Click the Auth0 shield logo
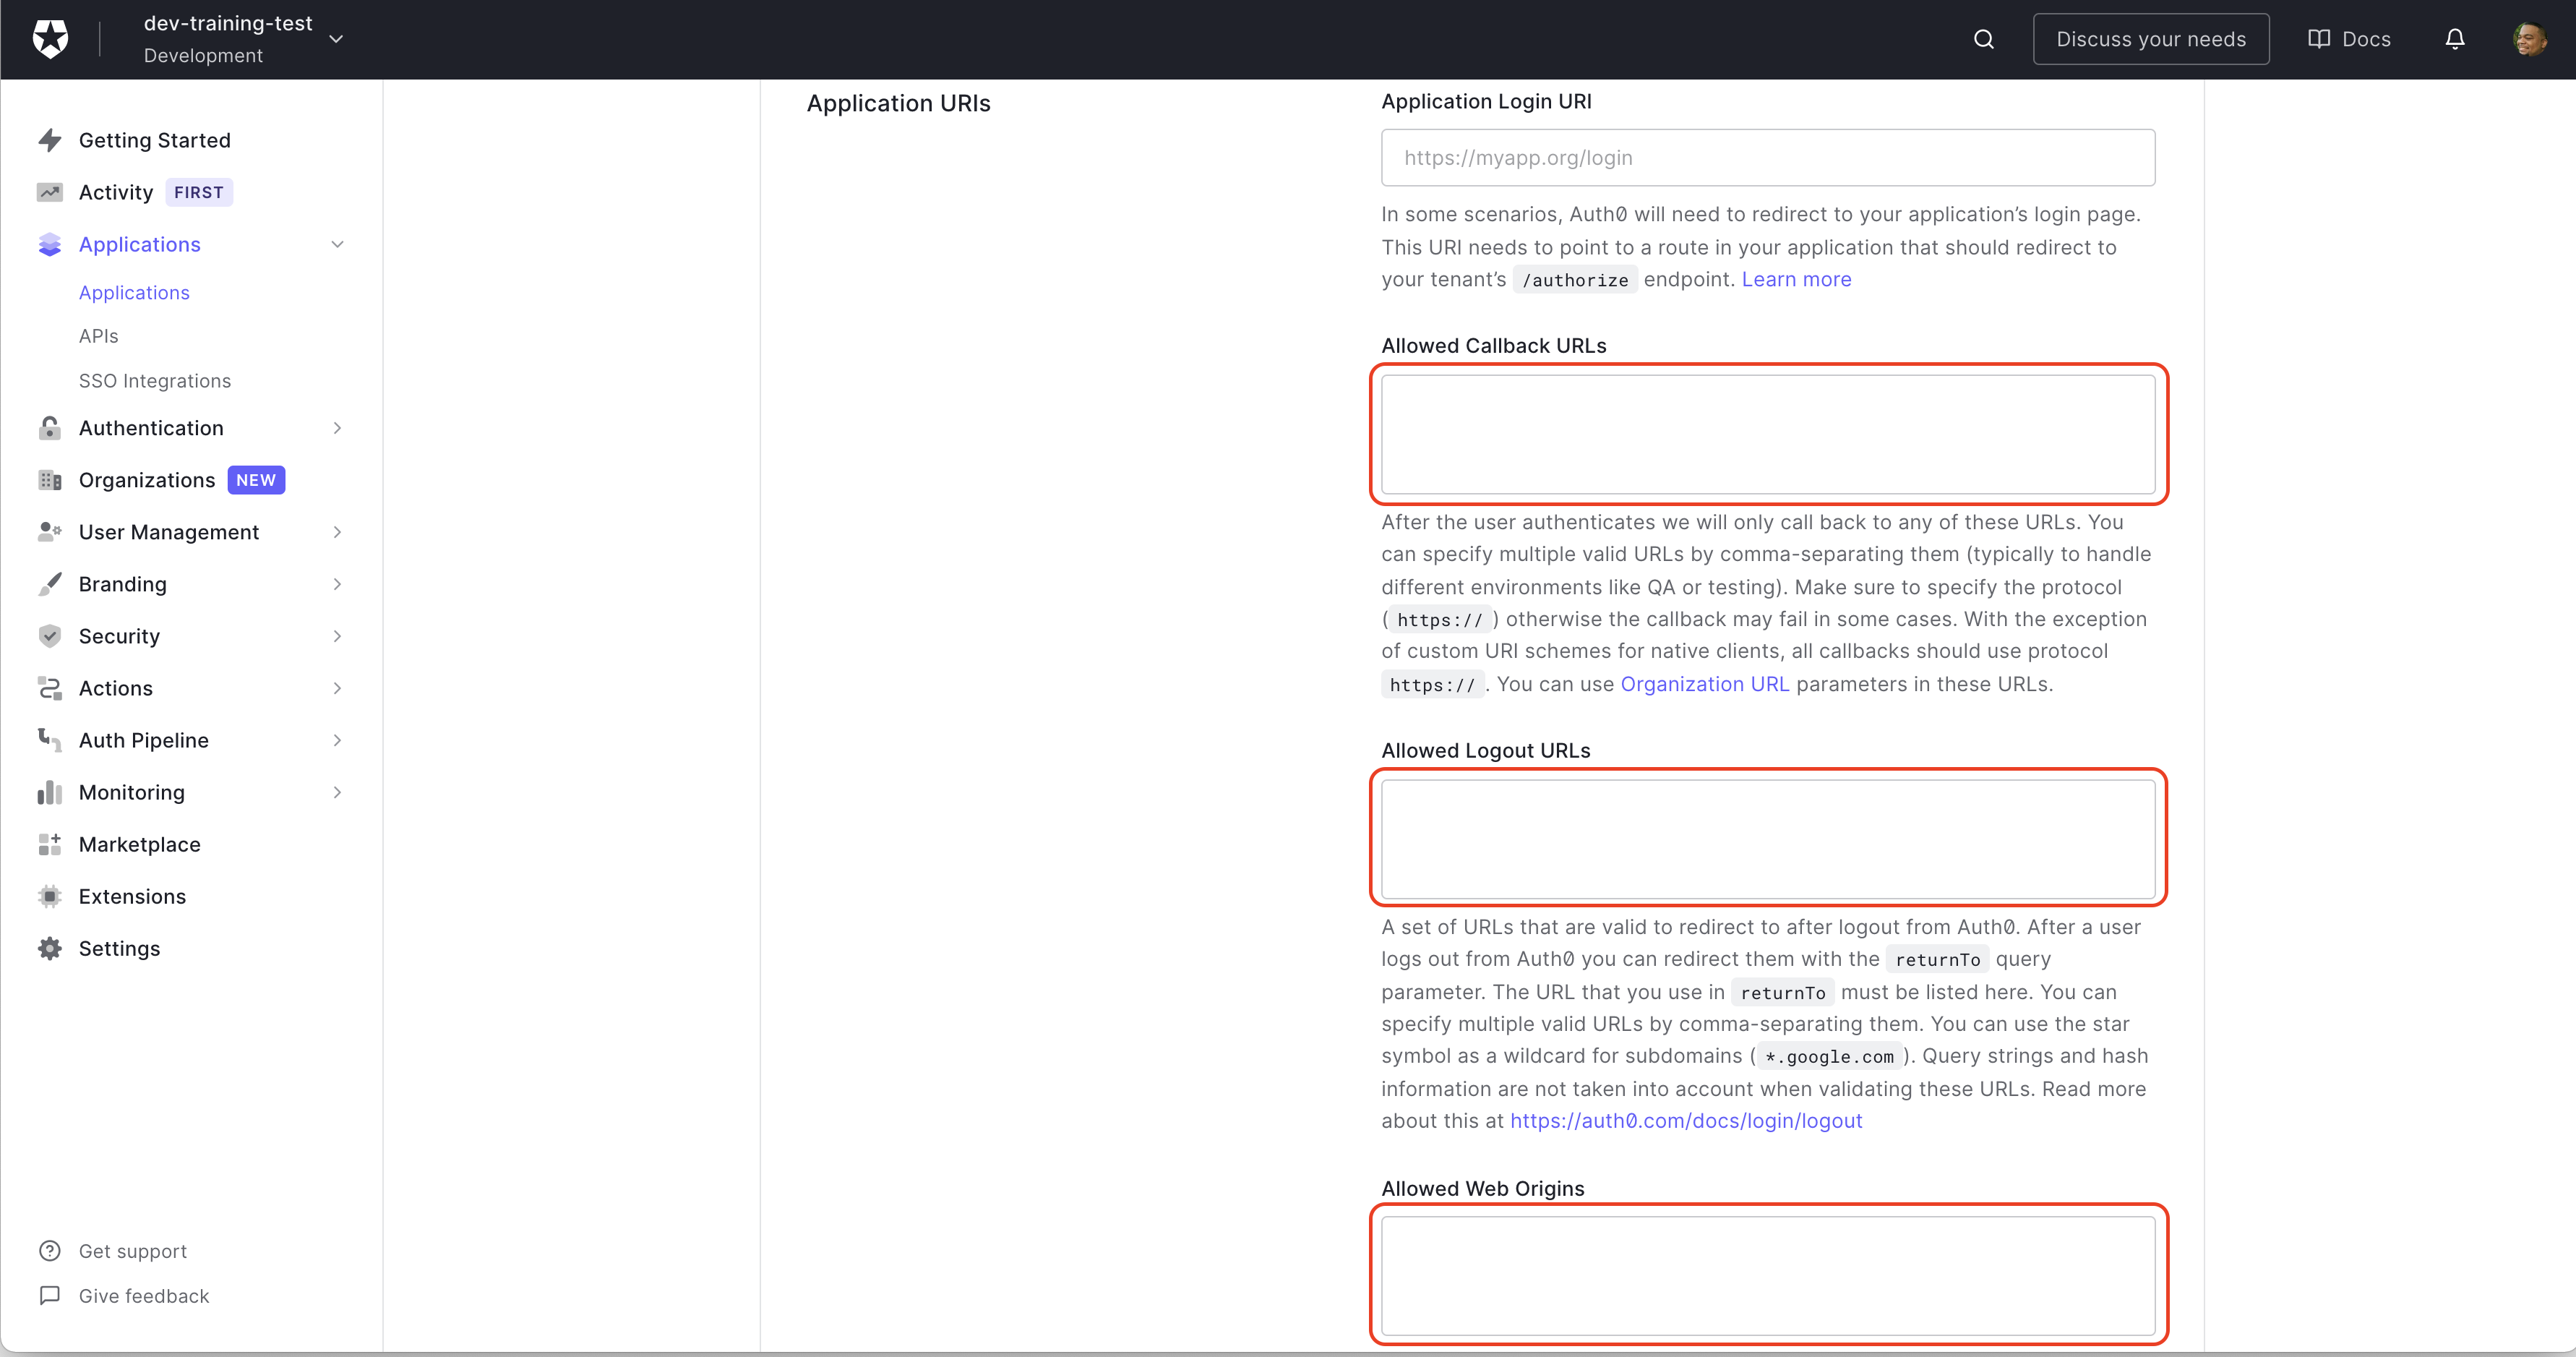Viewport: 2576px width, 1357px height. click(50, 39)
